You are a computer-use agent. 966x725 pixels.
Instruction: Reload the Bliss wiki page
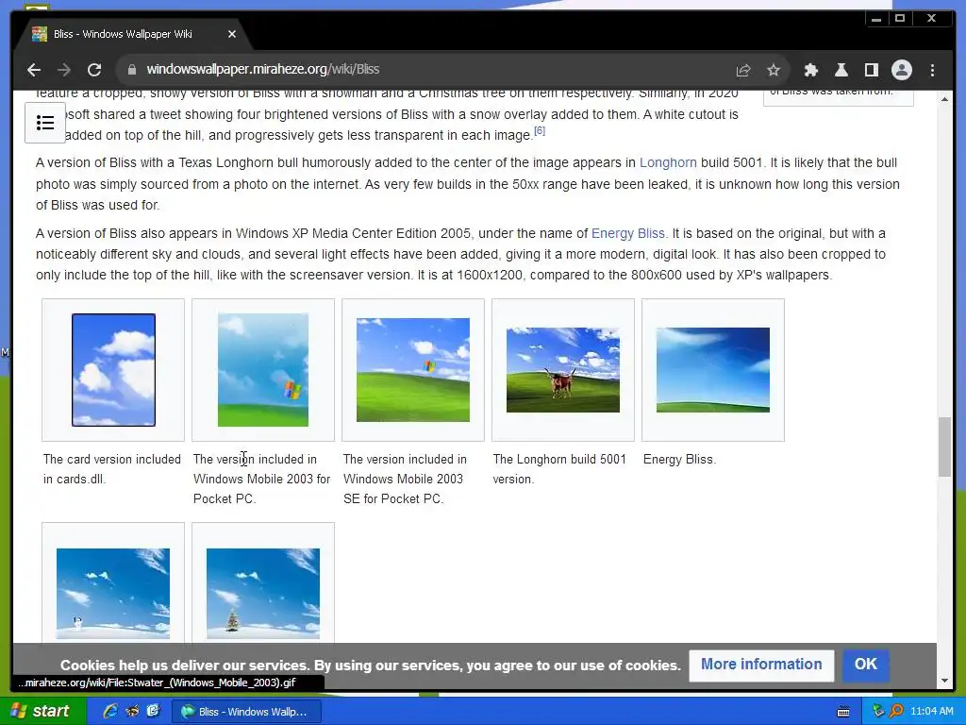tap(94, 70)
